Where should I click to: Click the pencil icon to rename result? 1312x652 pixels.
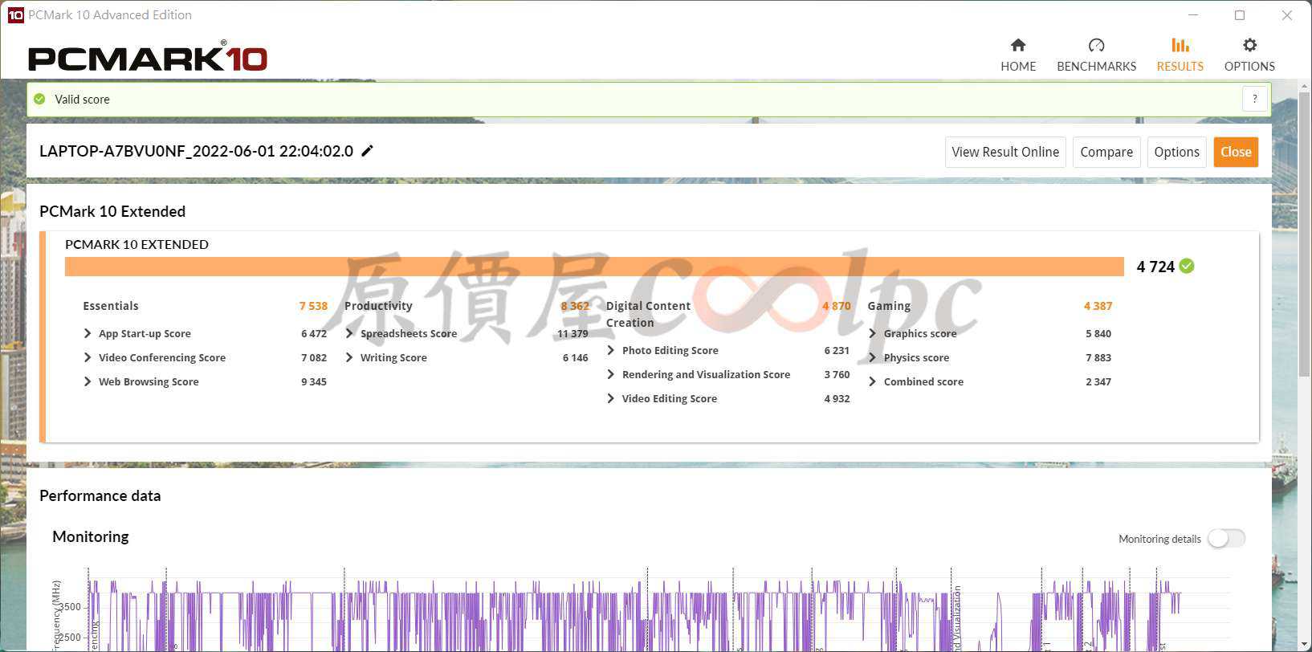[367, 151]
